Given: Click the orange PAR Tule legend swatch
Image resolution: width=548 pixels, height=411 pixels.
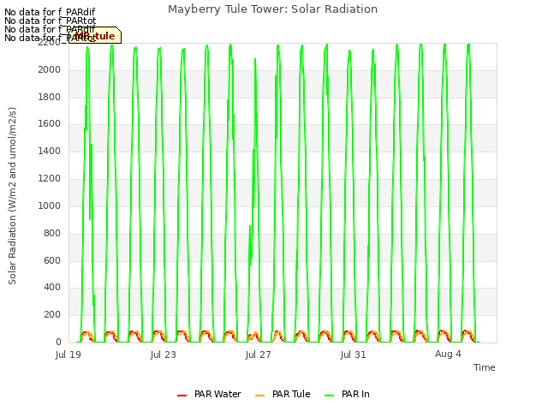Looking at the screenshot, I should pyautogui.click(x=259, y=396).
